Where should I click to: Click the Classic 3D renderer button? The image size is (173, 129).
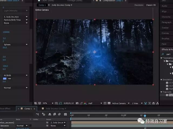click(x=151, y=5)
